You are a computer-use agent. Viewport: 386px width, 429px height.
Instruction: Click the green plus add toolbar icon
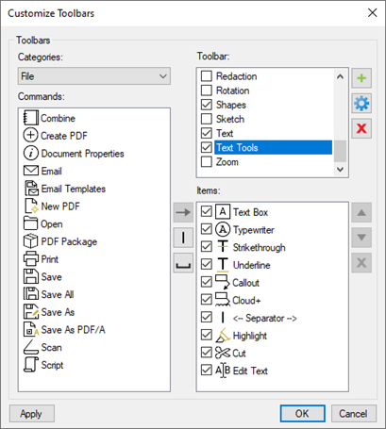361,77
